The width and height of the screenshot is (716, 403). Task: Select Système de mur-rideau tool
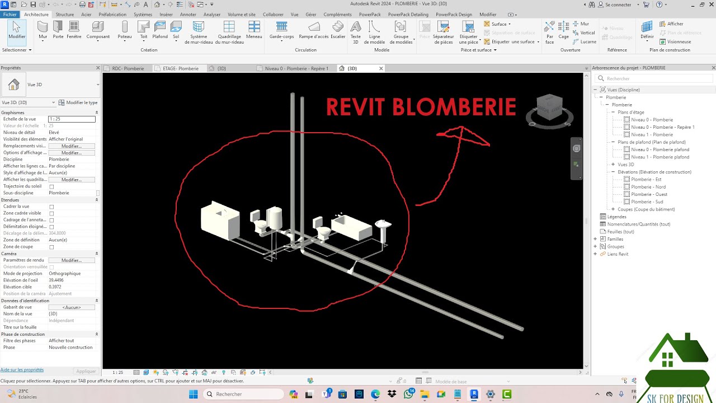coord(199,32)
